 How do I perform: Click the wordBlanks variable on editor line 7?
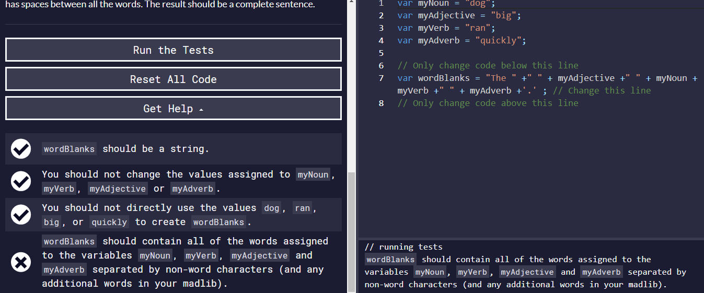pyautogui.click(x=444, y=78)
